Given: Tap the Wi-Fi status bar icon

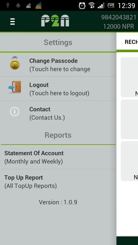Looking at the screenshot, I should pos(92,5).
